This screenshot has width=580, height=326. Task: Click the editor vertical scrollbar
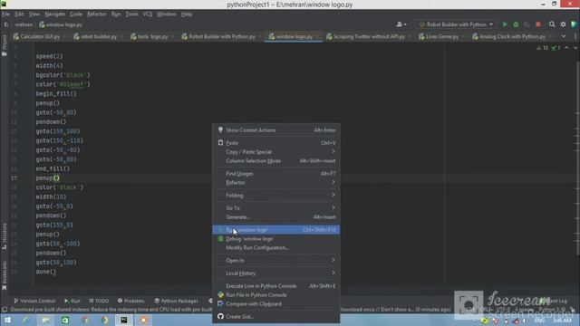(x=578, y=157)
